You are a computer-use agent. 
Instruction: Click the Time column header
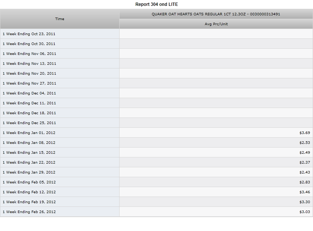[60, 19]
